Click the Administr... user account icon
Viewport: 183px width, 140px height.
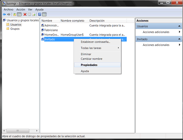pos(43,25)
